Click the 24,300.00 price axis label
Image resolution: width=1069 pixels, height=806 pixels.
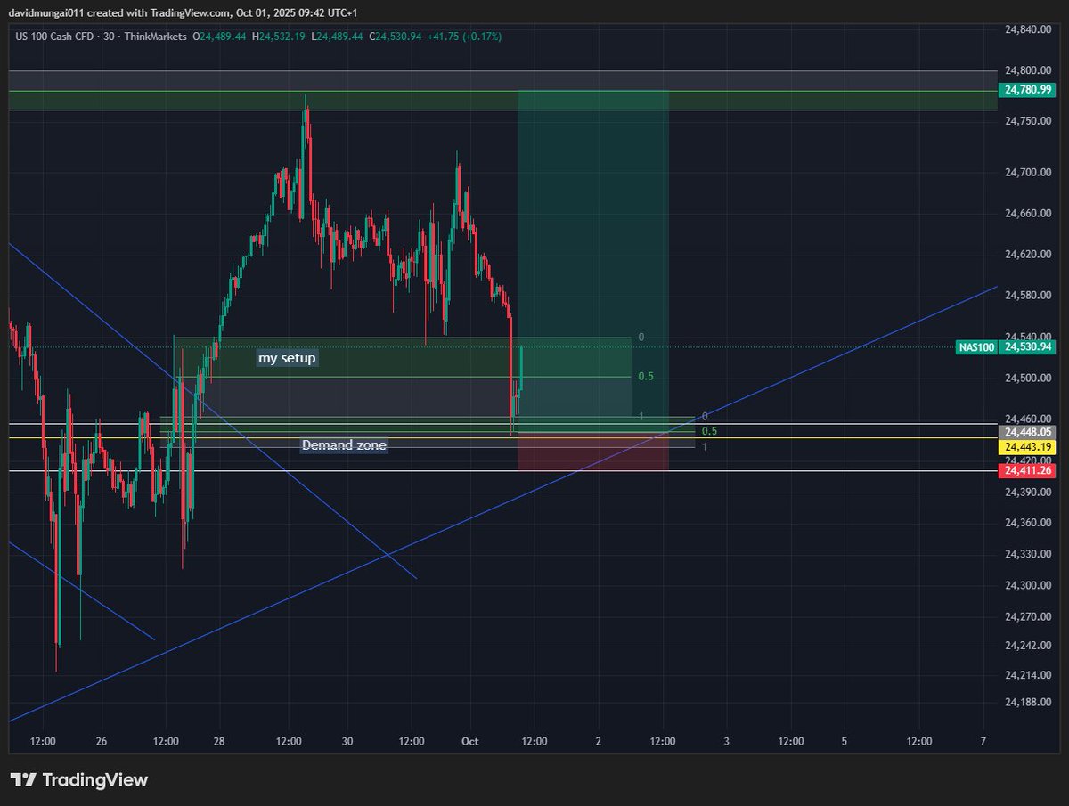(1029, 585)
